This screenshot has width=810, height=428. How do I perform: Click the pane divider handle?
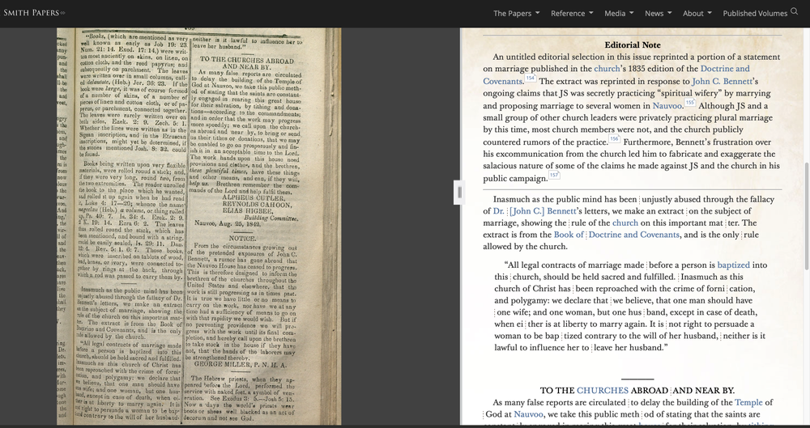[x=458, y=193]
